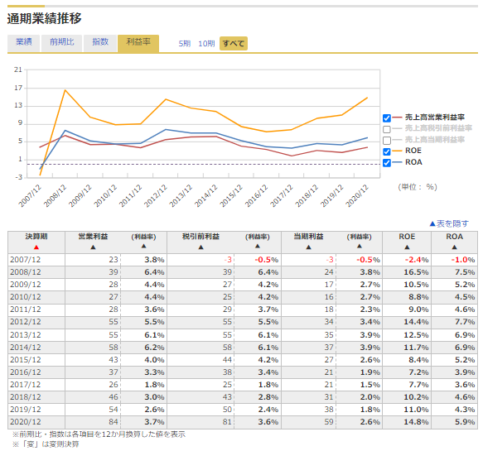Show last 5期 periods
Viewport: 483px width, 451px height.
point(185,44)
